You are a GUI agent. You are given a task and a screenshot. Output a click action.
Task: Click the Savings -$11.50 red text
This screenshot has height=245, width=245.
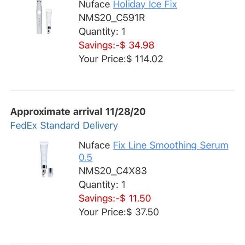[115, 198]
